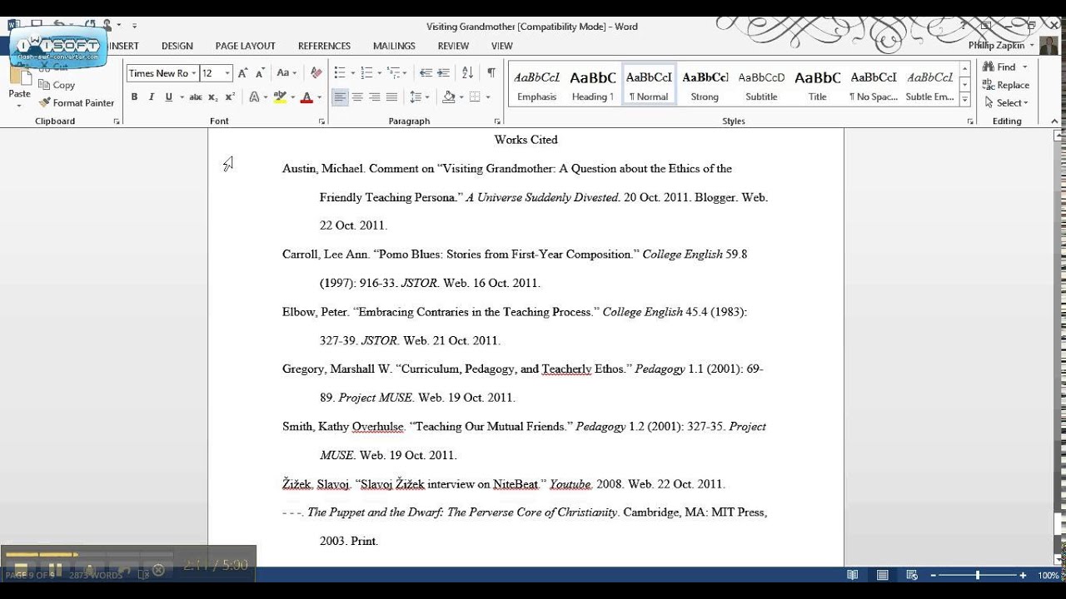Click the zoom slider handle
This screenshot has height=599, width=1066.
click(x=977, y=575)
